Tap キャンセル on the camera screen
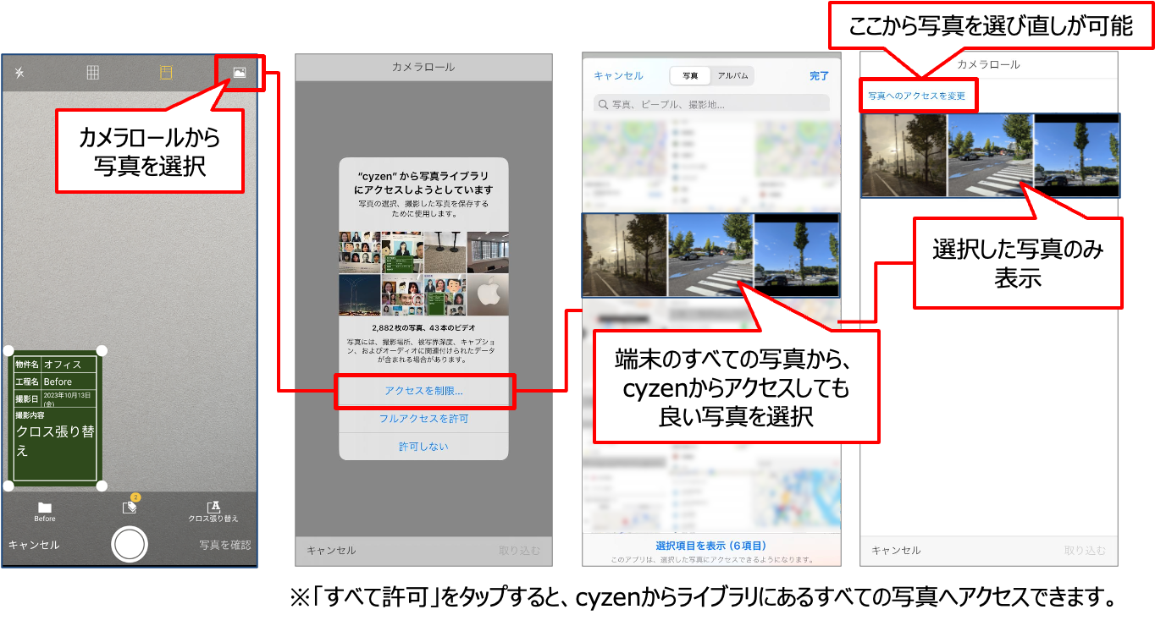Viewport: 1155px width, 626px height. click(x=34, y=545)
